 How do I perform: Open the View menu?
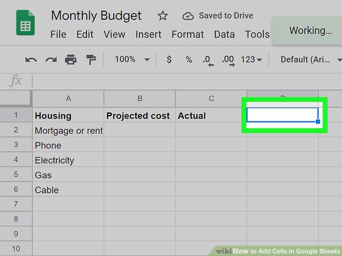coord(115,34)
